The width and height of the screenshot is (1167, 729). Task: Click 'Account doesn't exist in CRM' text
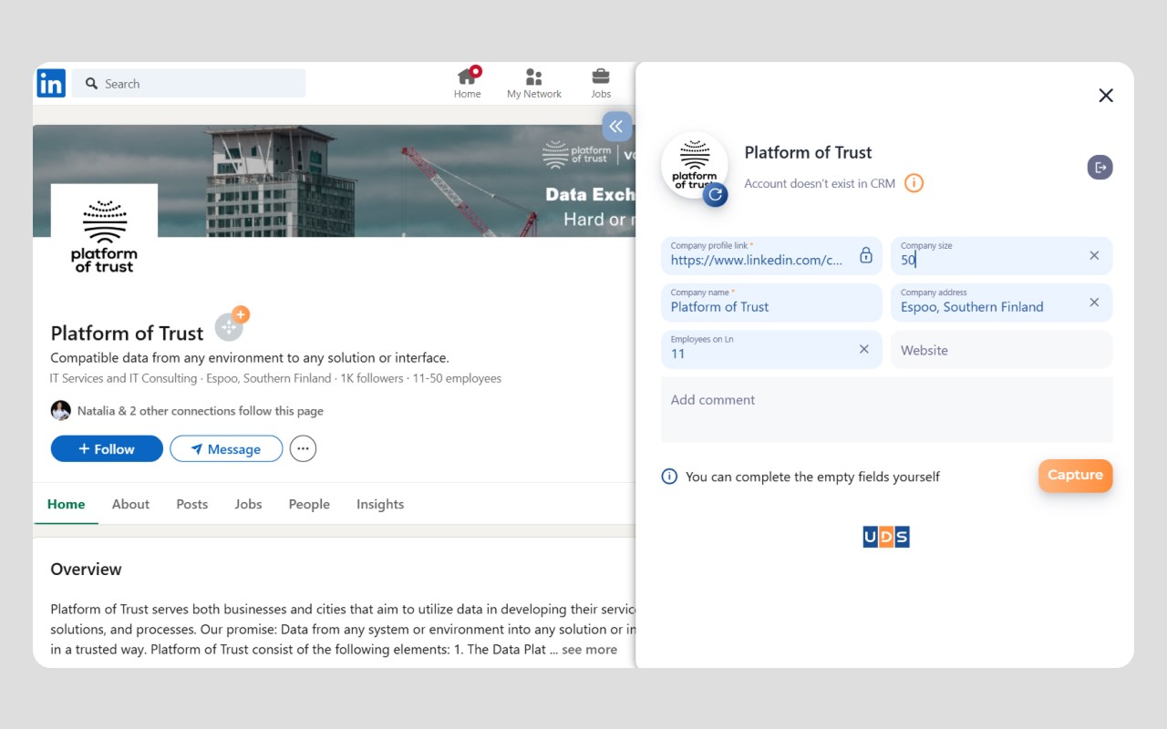pos(820,183)
